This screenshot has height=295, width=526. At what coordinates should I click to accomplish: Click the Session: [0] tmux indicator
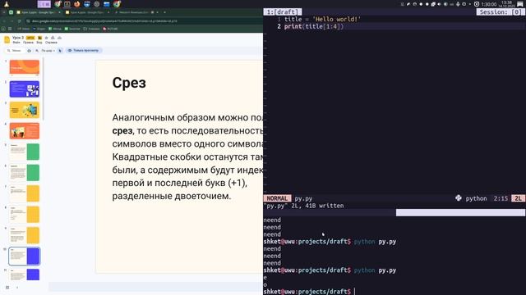coord(501,12)
